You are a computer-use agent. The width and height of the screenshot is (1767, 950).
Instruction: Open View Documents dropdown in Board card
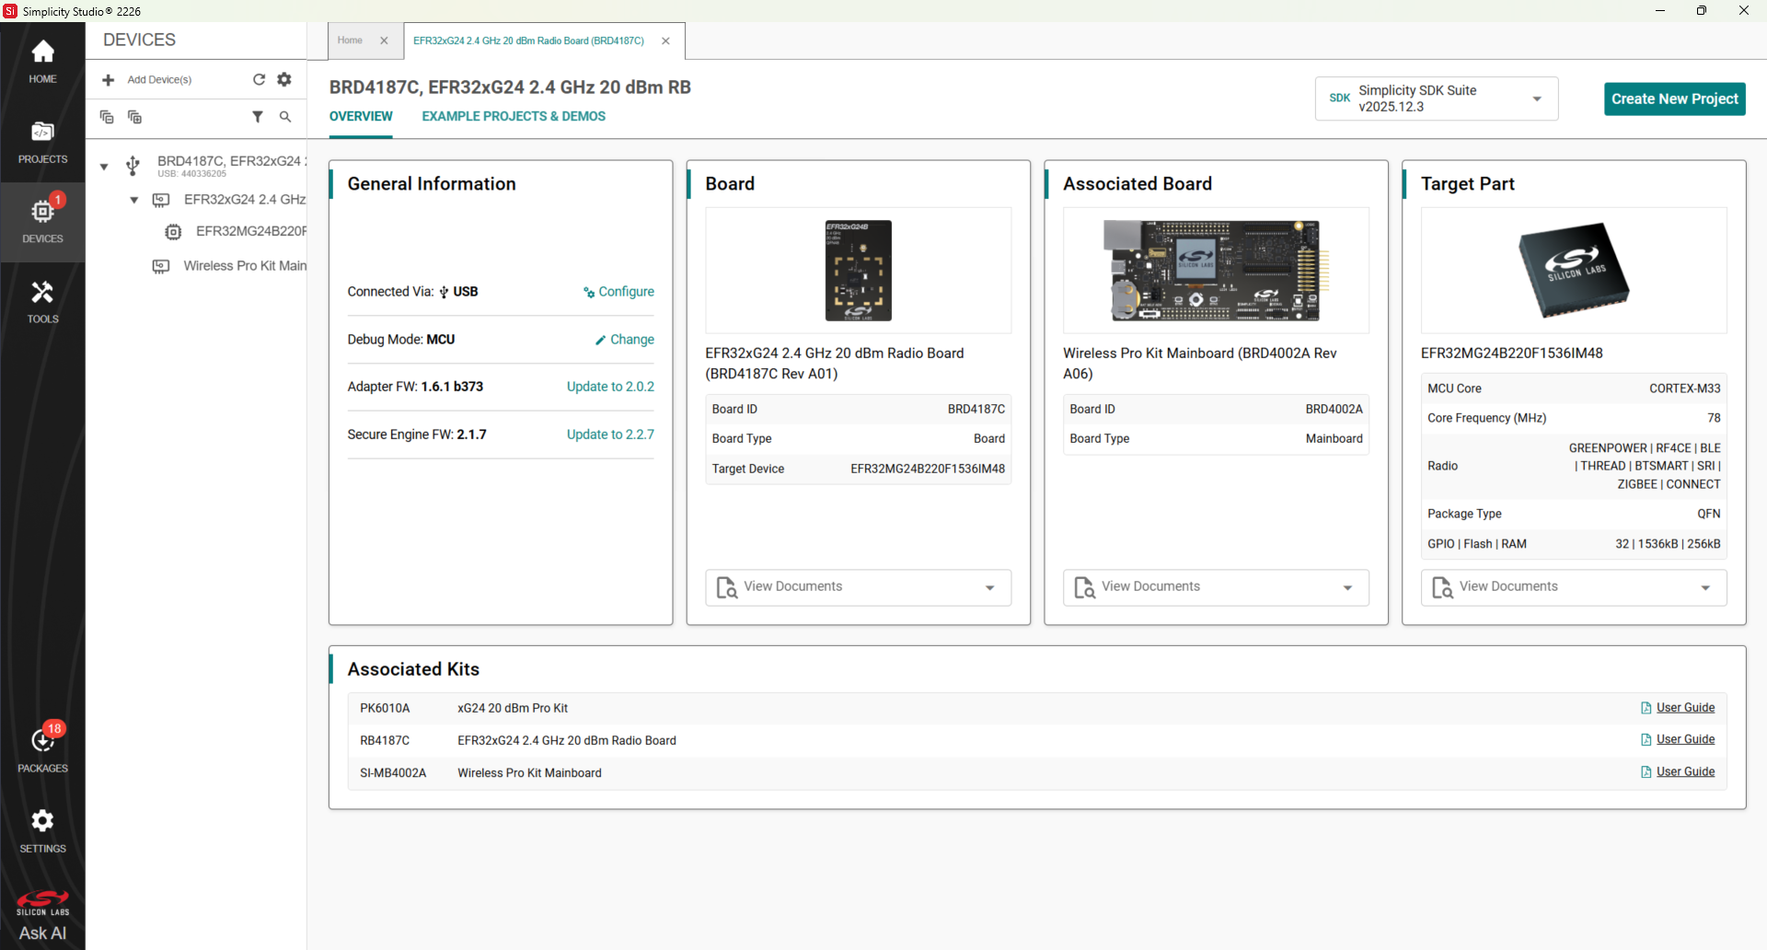point(858,587)
